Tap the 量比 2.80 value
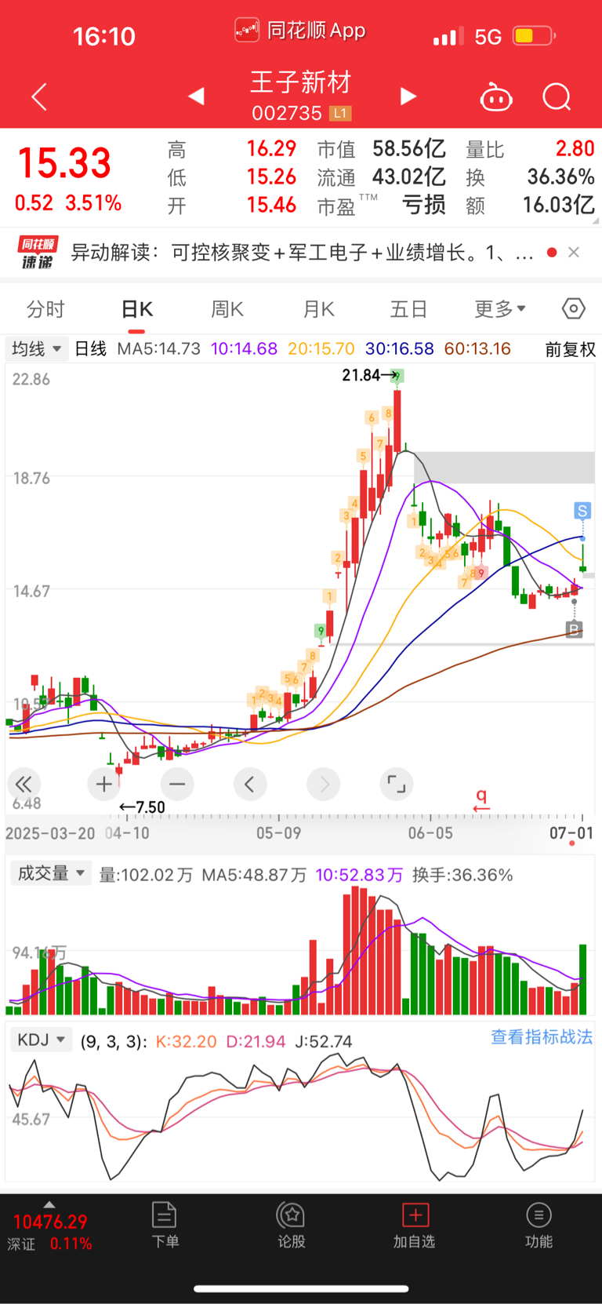 point(575,148)
